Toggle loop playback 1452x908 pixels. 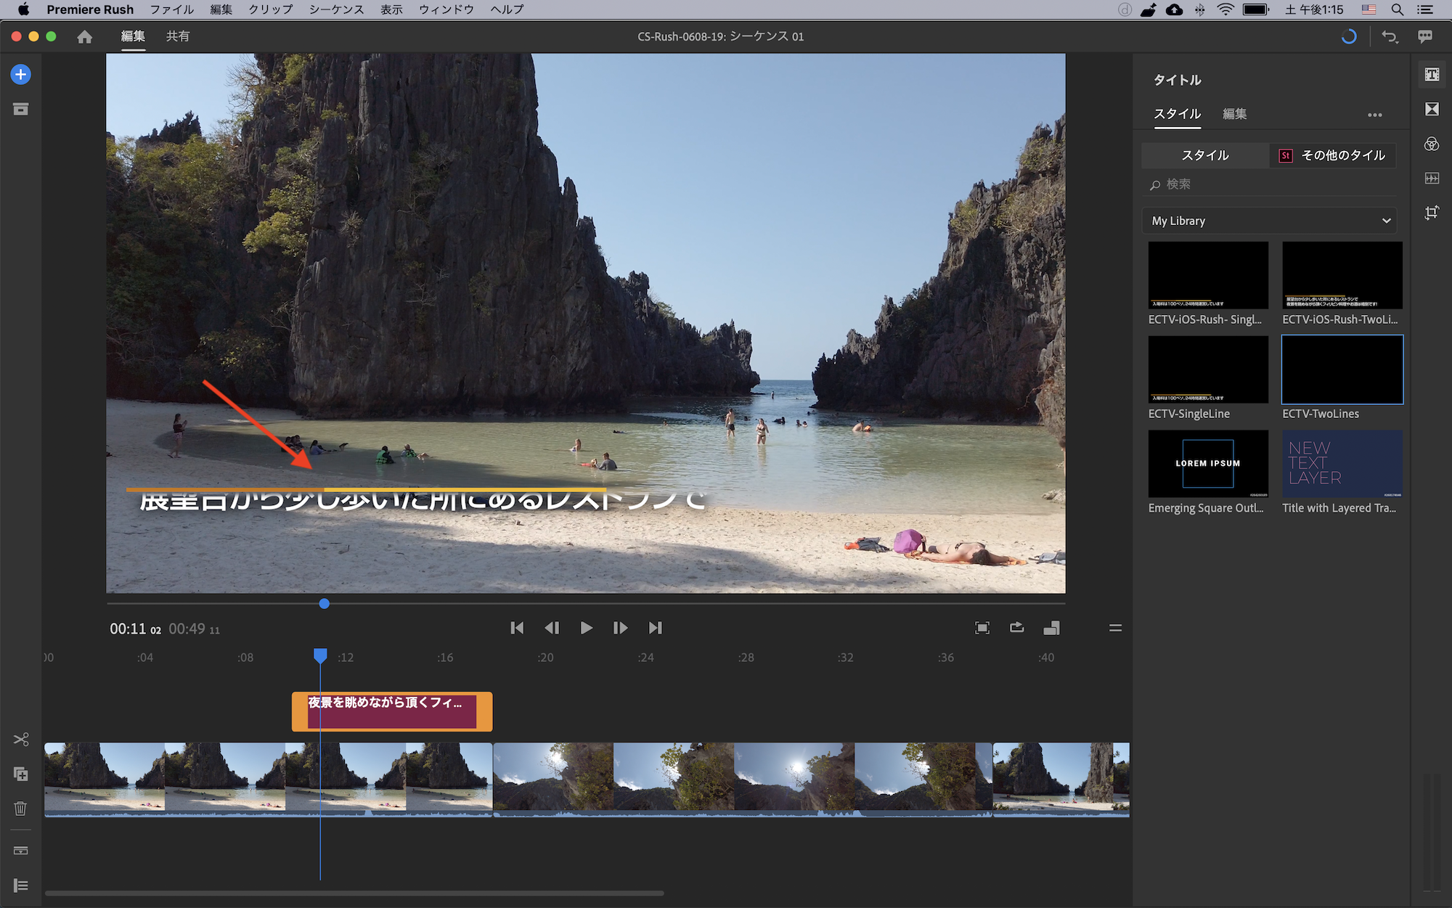[x=1016, y=628]
